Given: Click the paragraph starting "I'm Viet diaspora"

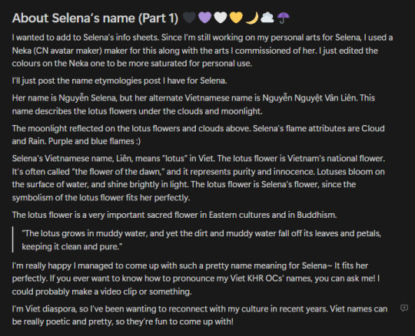Looking at the screenshot, I should [x=200, y=315].
